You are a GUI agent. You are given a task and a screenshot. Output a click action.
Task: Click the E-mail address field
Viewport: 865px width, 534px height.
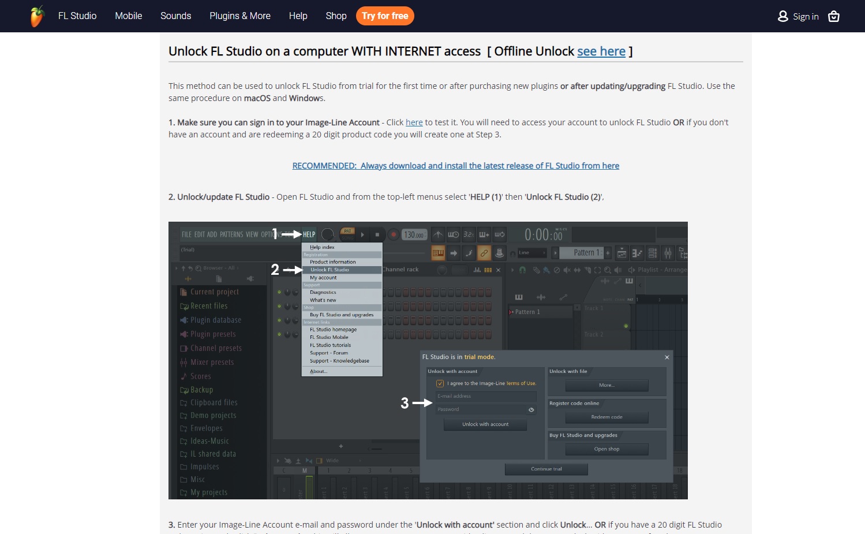(486, 397)
